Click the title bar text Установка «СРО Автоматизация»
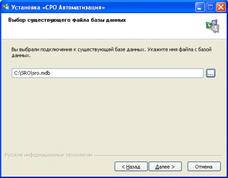 58,7
